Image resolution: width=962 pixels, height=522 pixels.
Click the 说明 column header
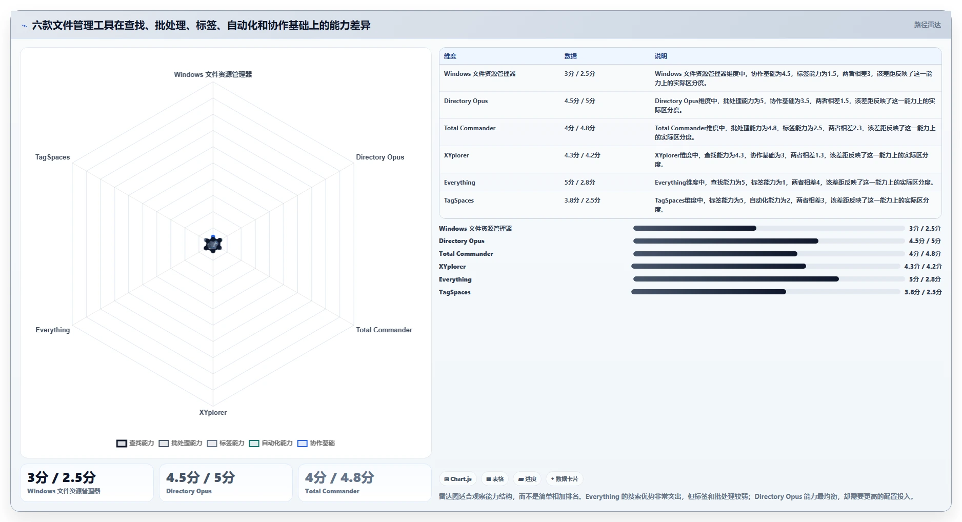point(661,56)
